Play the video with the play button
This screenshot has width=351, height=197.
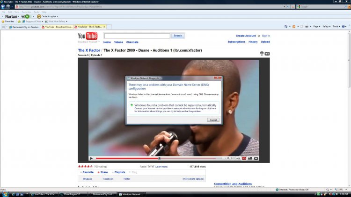point(91,158)
